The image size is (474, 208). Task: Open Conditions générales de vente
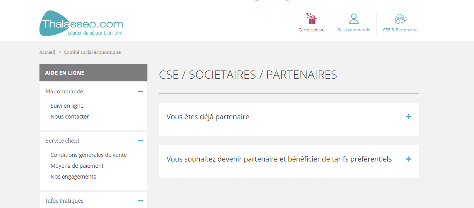89,155
